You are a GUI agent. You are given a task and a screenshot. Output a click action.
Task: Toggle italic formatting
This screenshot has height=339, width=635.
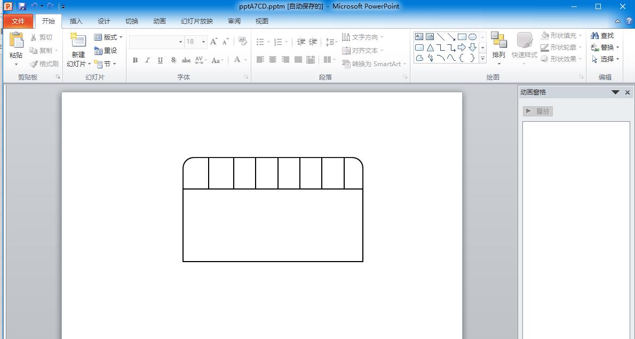[x=147, y=60]
